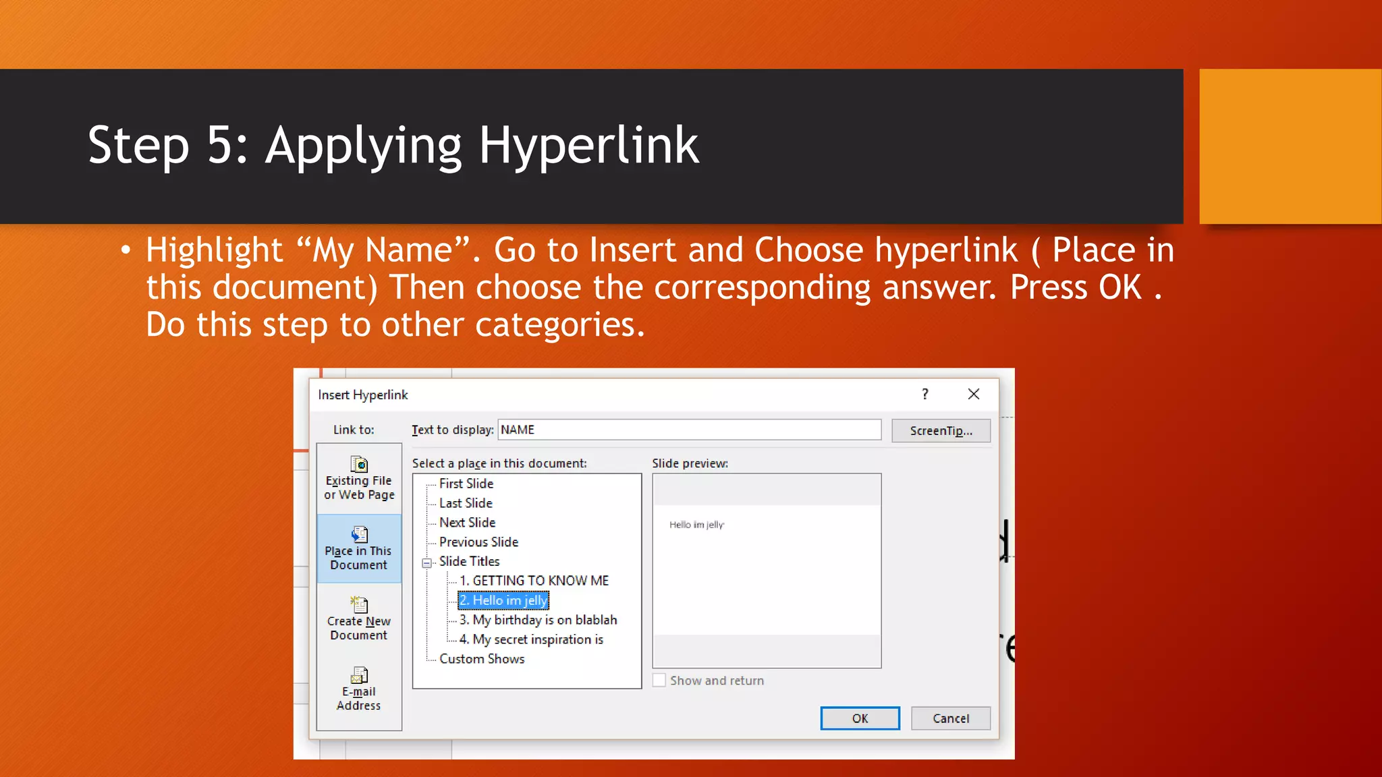
Task: Select the Slide Titles tree label
Action: [x=469, y=561]
